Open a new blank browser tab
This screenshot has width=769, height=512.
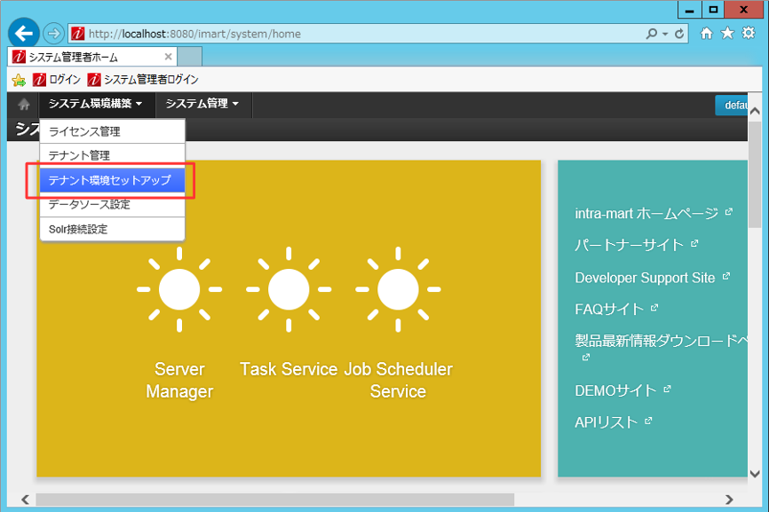click(189, 57)
